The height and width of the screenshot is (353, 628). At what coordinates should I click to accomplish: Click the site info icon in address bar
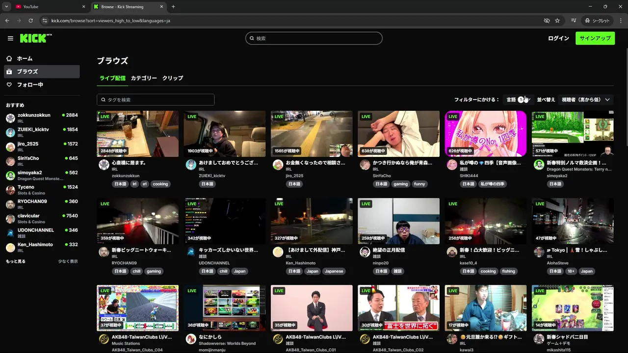[x=45, y=21]
